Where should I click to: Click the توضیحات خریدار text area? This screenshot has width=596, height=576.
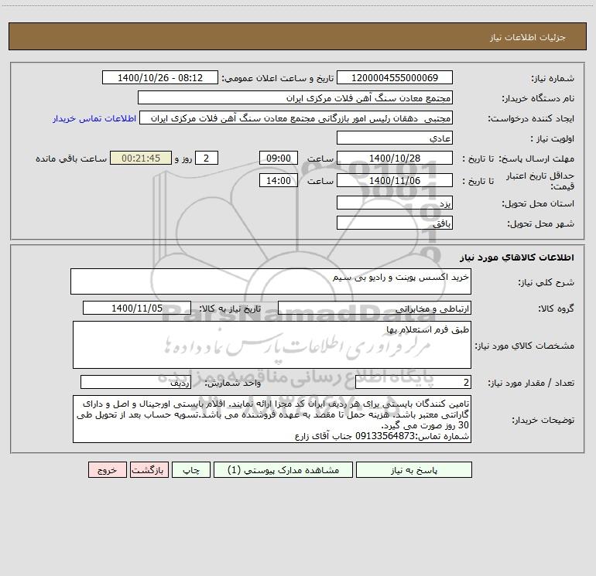click(x=272, y=419)
